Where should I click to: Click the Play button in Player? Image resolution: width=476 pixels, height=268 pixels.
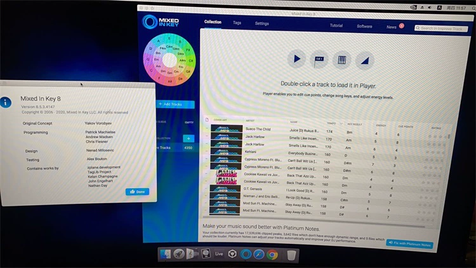tap(296, 60)
